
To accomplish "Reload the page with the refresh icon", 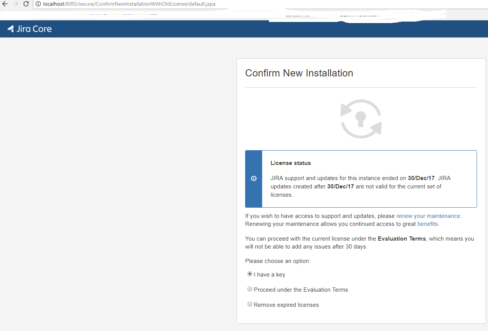I will pos(26,4).
